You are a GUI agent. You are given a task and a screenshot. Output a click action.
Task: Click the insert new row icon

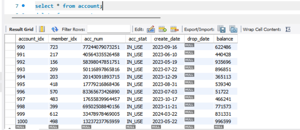click(162, 29)
